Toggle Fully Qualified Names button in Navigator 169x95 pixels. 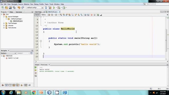tap(22, 85)
